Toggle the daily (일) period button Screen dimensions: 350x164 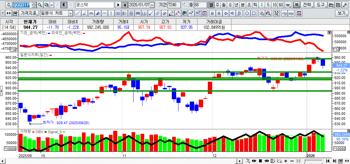[x=211, y=5]
